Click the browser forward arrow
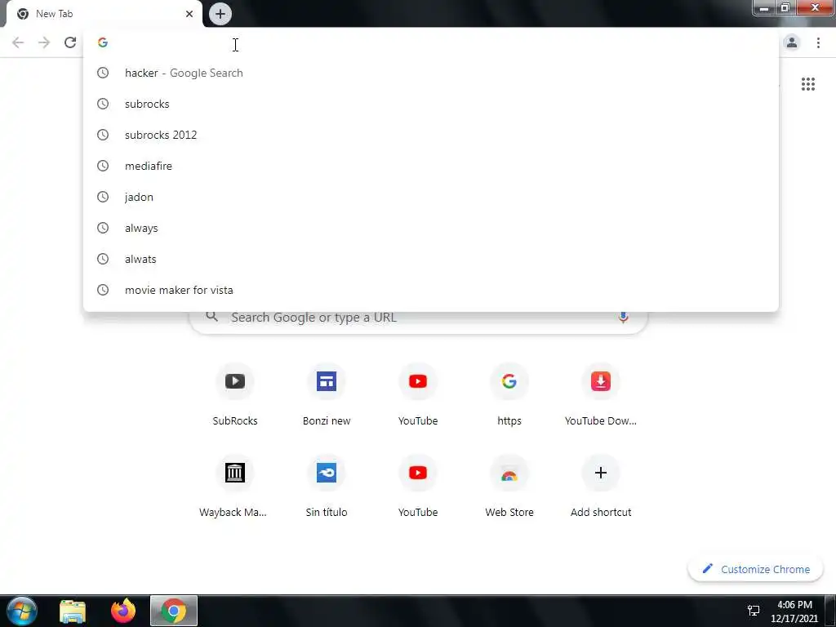This screenshot has width=836, height=627. [x=44, y=42]
